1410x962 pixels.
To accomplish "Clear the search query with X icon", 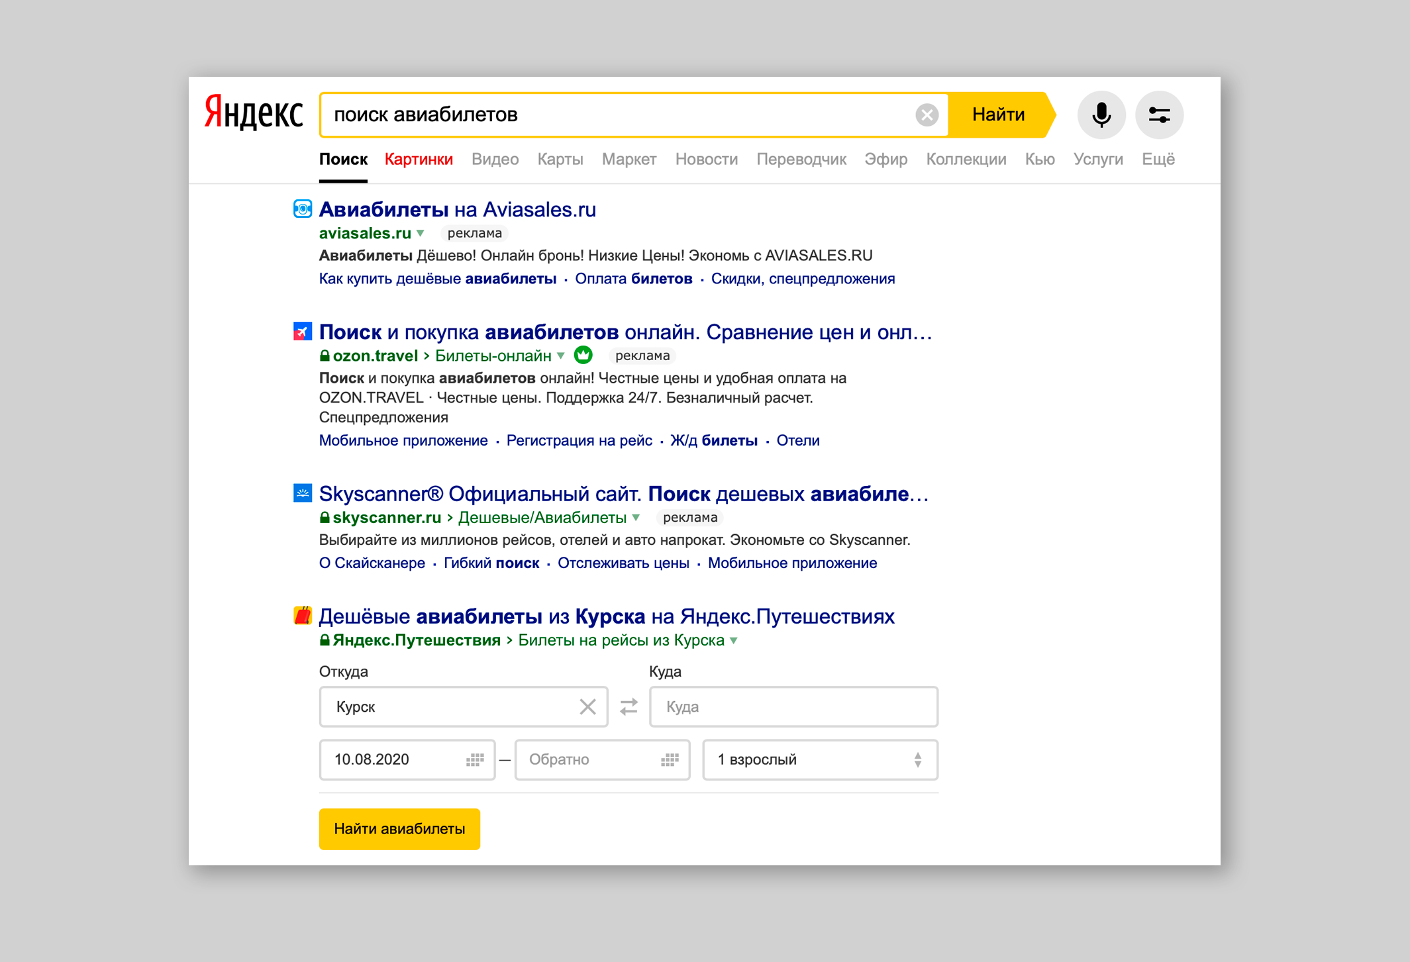I will click(927, 115).
